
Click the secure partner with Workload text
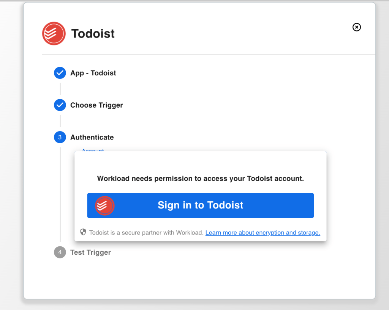(146, 233)
